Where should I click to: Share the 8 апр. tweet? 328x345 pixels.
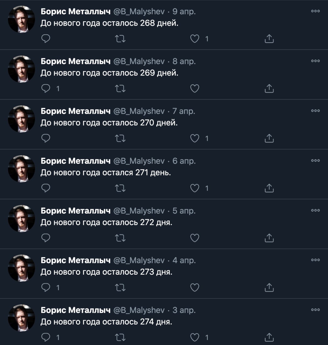[x=269, y=89]
